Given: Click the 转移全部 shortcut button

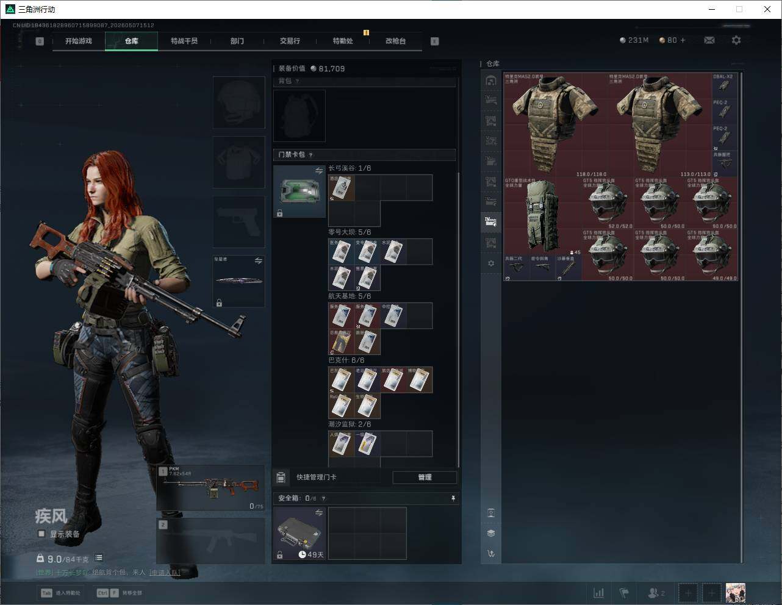Looking at the screenshot, I should pos(120,593).
